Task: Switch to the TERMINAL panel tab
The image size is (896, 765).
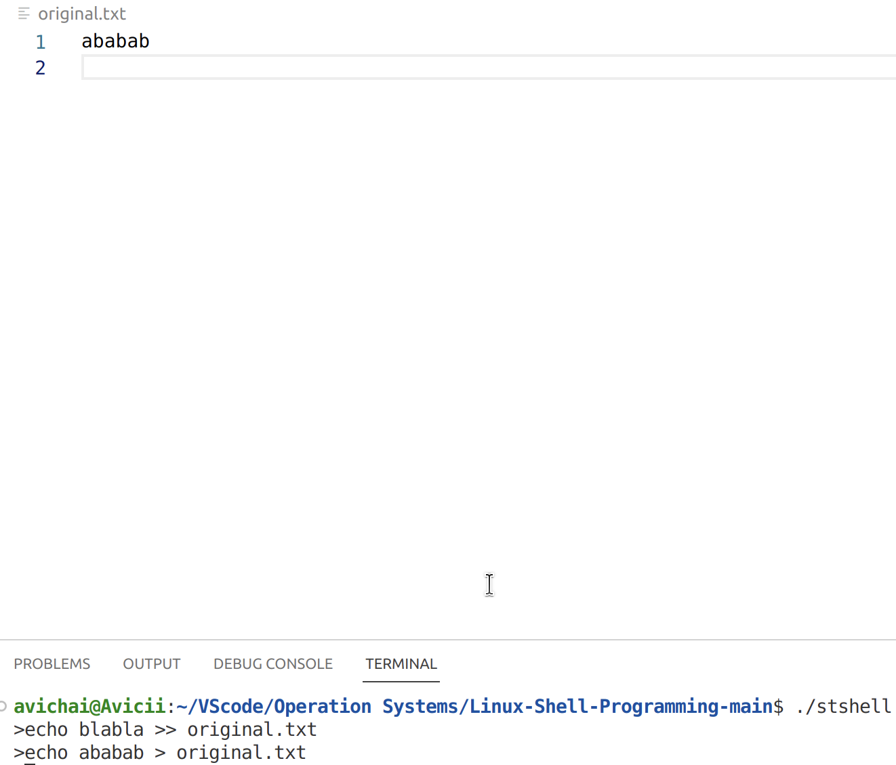Action: coord(401,664)
